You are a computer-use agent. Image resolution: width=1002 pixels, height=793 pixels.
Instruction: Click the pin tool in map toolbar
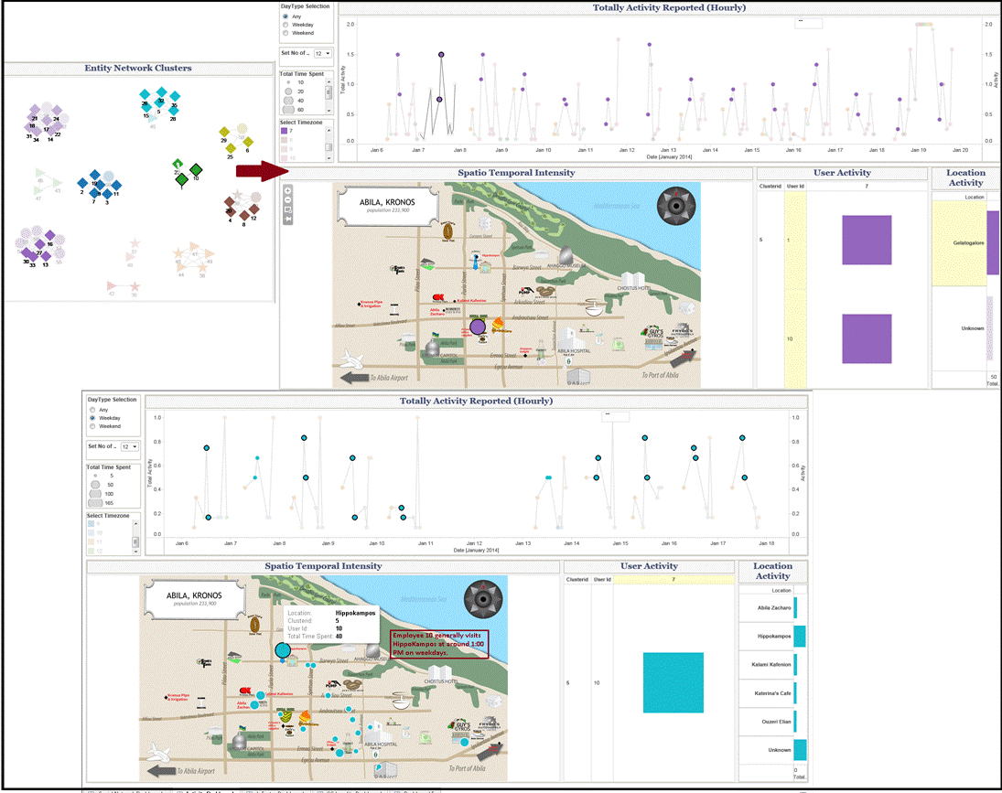click(x=288, y=219)
